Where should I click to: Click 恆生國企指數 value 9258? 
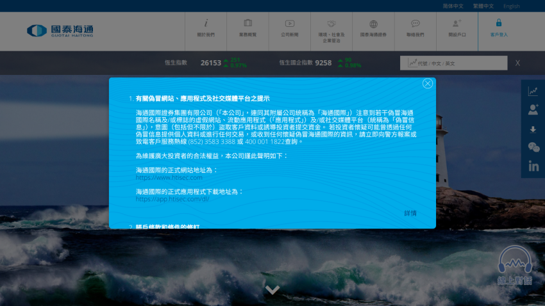(x=323, y=63)
